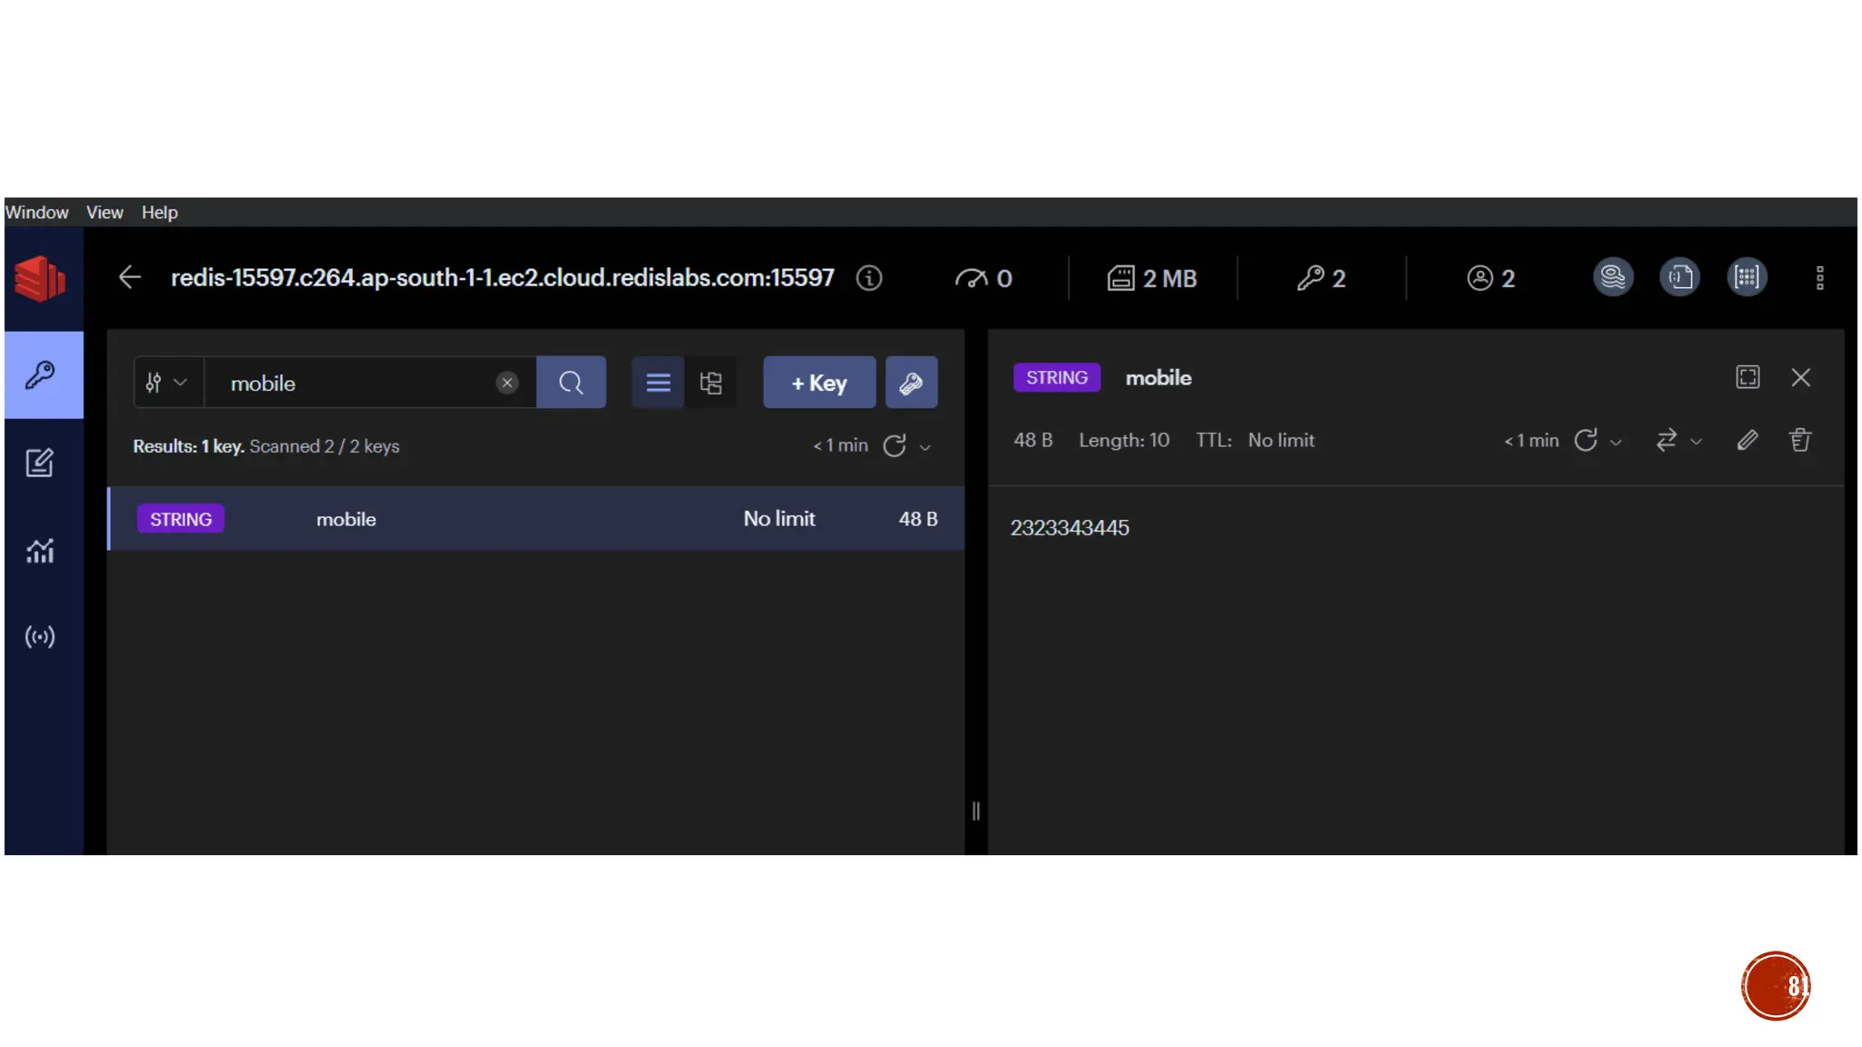Viewport: 1862px width, 1047px height.
Task: Clear the mobile search field
Action: click(507, 383)
